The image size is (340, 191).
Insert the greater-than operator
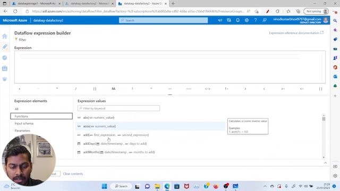click(245, 89)
